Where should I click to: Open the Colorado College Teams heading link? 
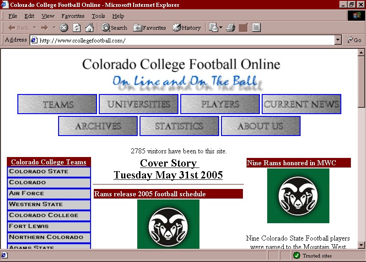point(48,162)
